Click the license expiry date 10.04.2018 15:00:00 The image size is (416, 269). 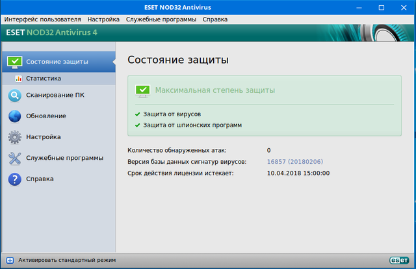point(298,173)
